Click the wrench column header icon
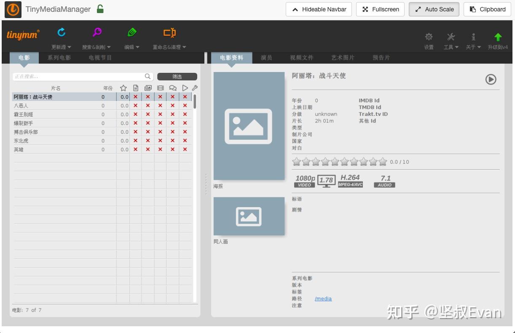The width and height of the screenshot is (515, 333). click(194, 88)
